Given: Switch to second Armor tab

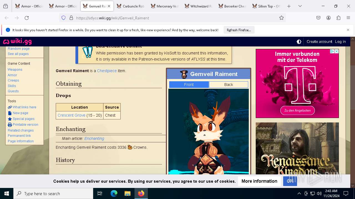Looking at the screenshot, I should click(x=63, y=6).
